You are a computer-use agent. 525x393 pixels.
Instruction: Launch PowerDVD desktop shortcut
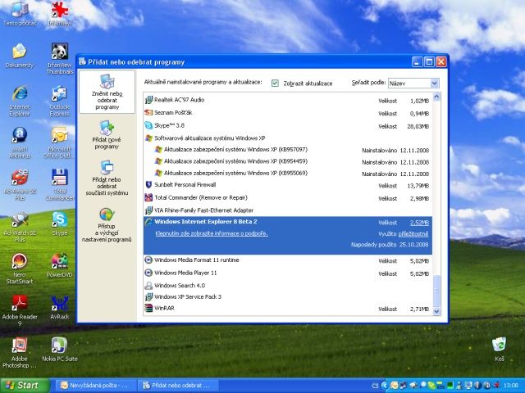coord(60,265)
